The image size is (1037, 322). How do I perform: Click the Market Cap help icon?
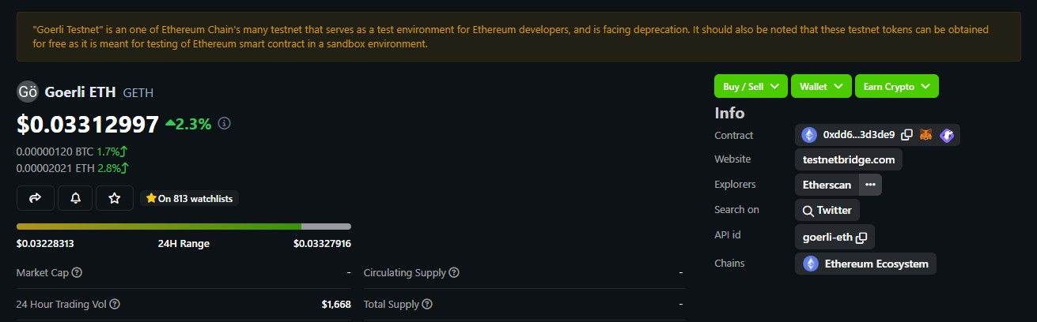point(77,273)
